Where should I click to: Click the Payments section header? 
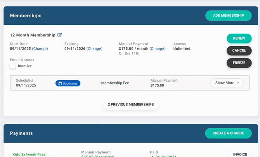[x=21, y=133]
